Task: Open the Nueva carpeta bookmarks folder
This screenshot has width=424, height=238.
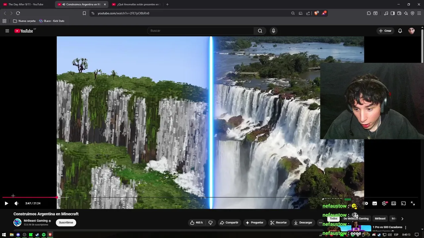Action: point(24,21)
